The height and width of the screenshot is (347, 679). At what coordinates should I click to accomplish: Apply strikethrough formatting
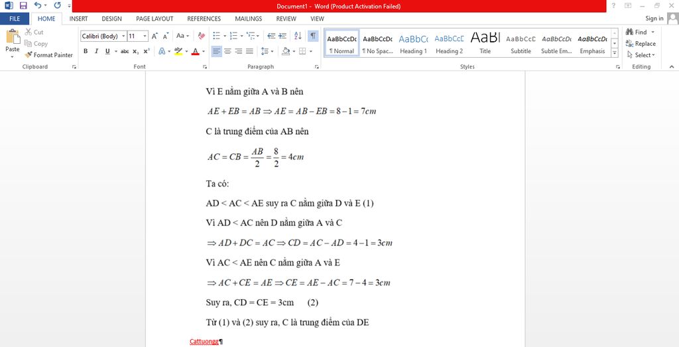click(125, 51)
